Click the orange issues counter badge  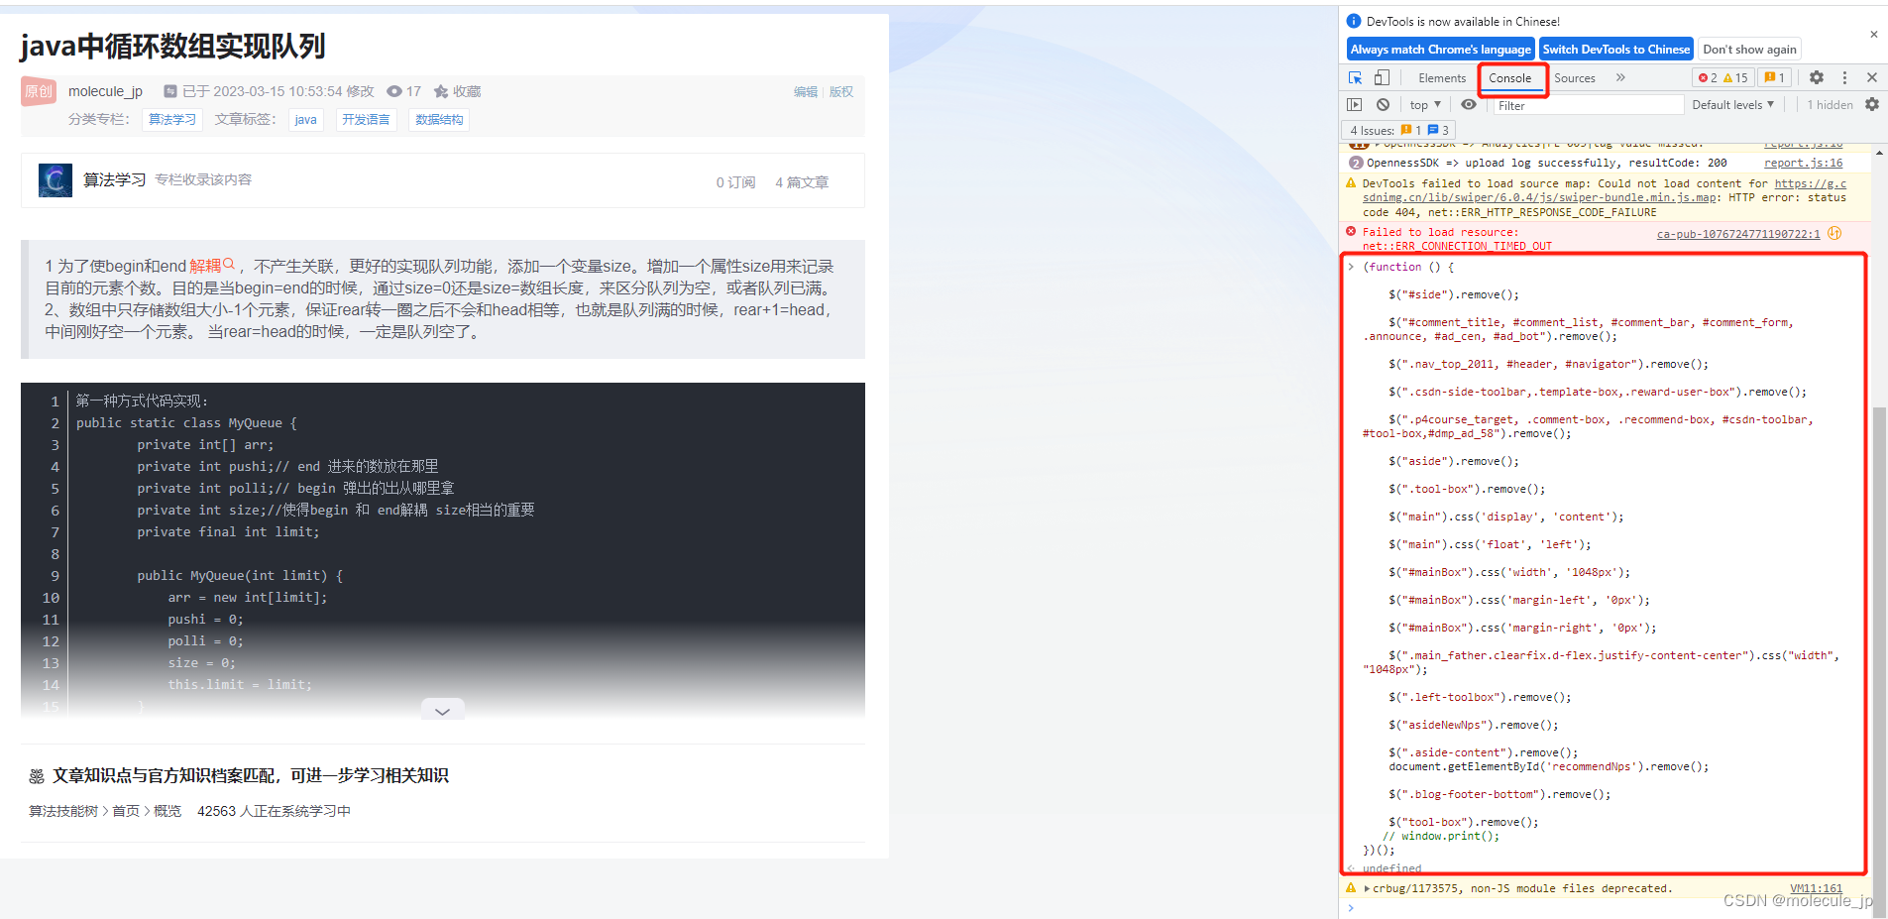pyautogui.click(x=1774, y=77)
